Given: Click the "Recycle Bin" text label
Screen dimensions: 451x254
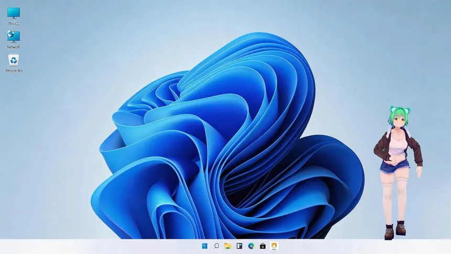Looking at the screenshot, I should click(14, 70).
